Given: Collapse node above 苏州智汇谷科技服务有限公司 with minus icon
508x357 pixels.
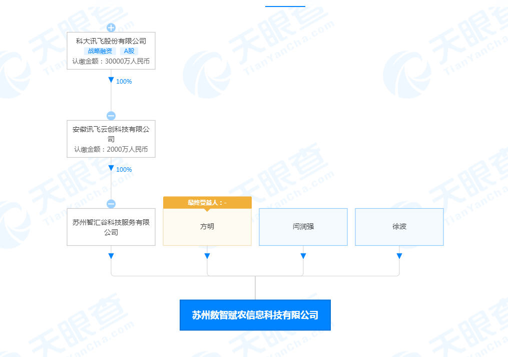Looking at the screenshot, I should coord(111,204).
